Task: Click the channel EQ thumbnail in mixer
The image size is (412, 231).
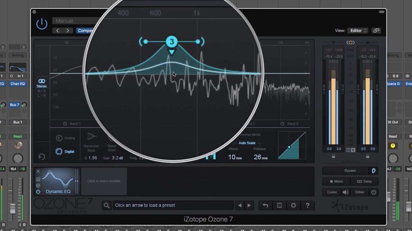Action: pyautogui.click(x=17, y=67)
